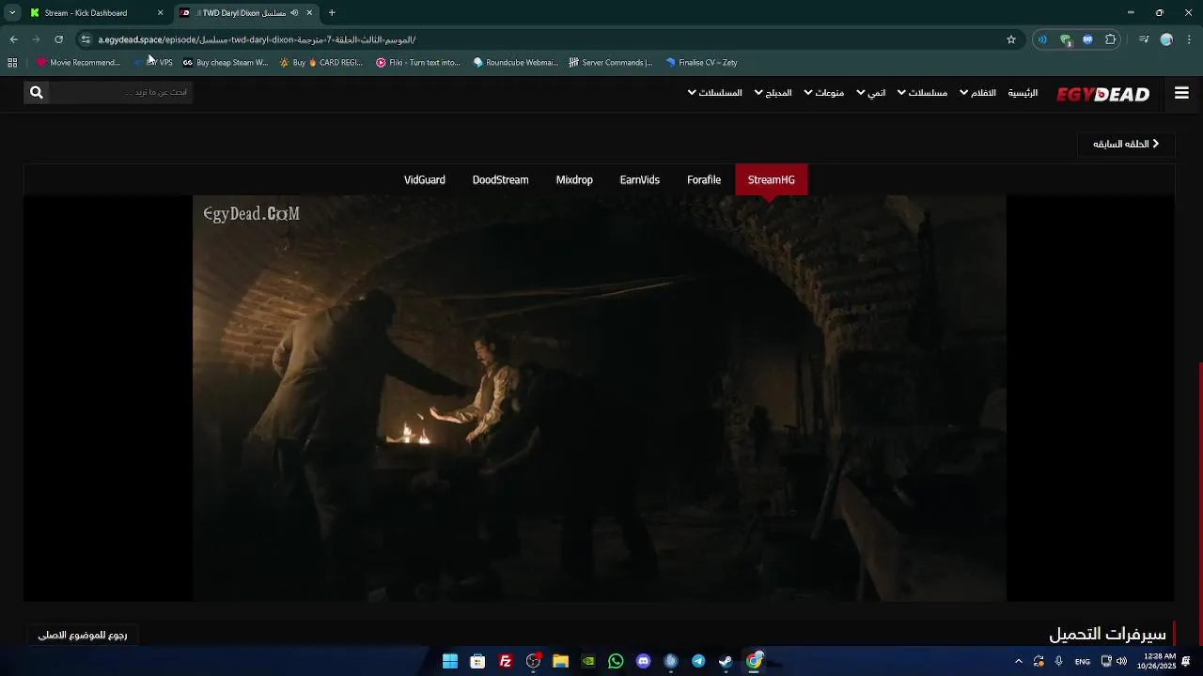Click the ENG language indicator

click(x=1083, y=662)
